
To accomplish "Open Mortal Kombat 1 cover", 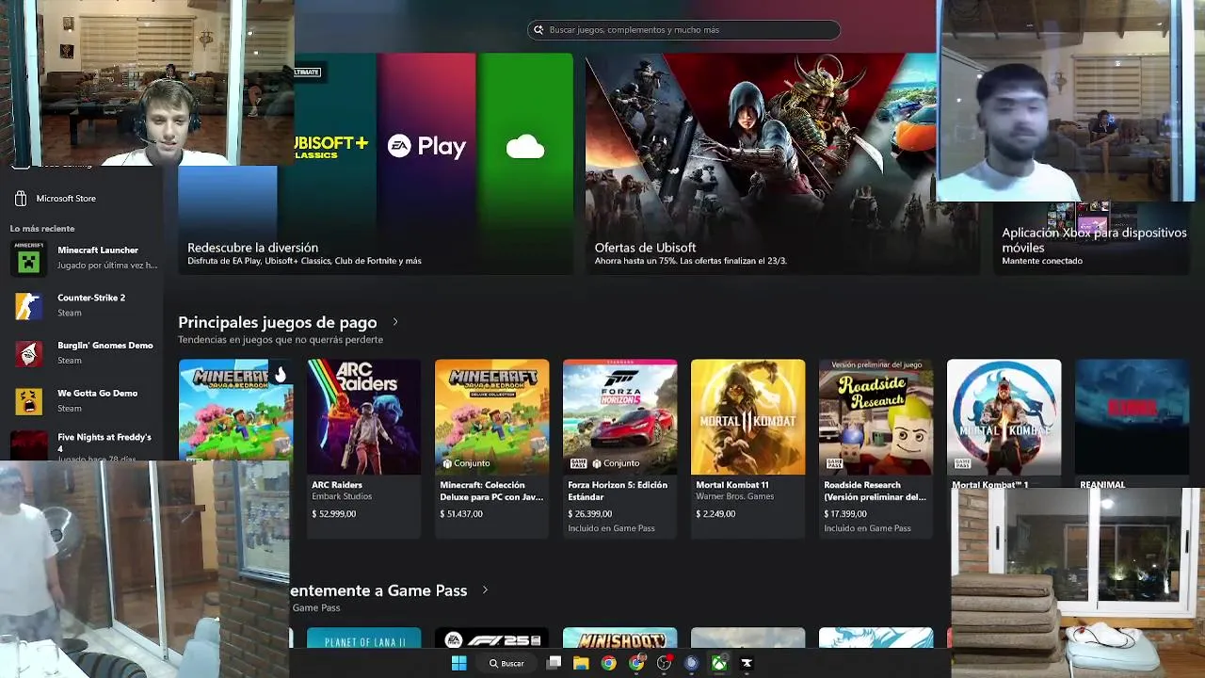I will click(1004, 416).
